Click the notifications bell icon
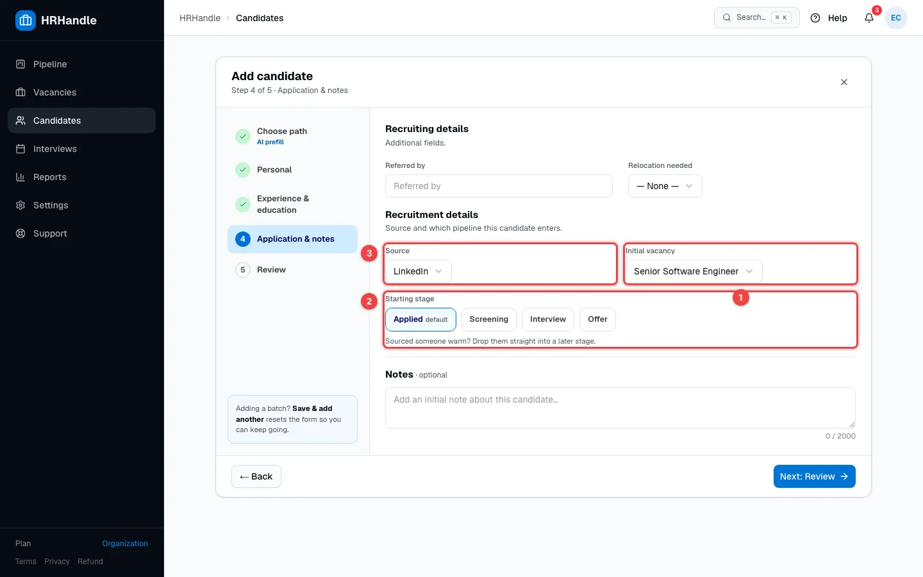 [x=869, y=18]
